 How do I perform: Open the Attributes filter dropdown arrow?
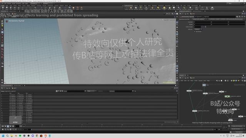point(133,91)
